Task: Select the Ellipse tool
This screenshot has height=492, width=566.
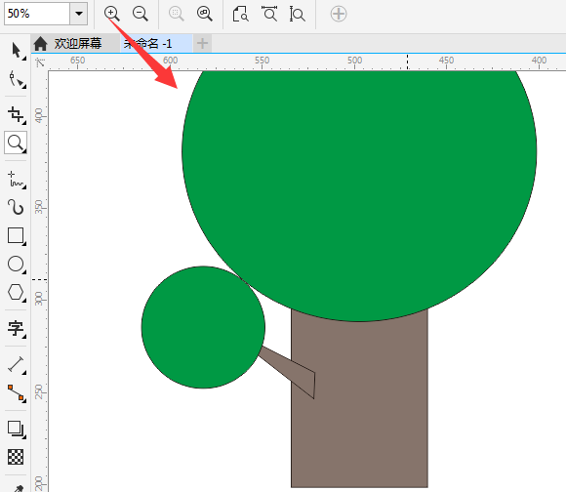Action: [x=17, y=265]
